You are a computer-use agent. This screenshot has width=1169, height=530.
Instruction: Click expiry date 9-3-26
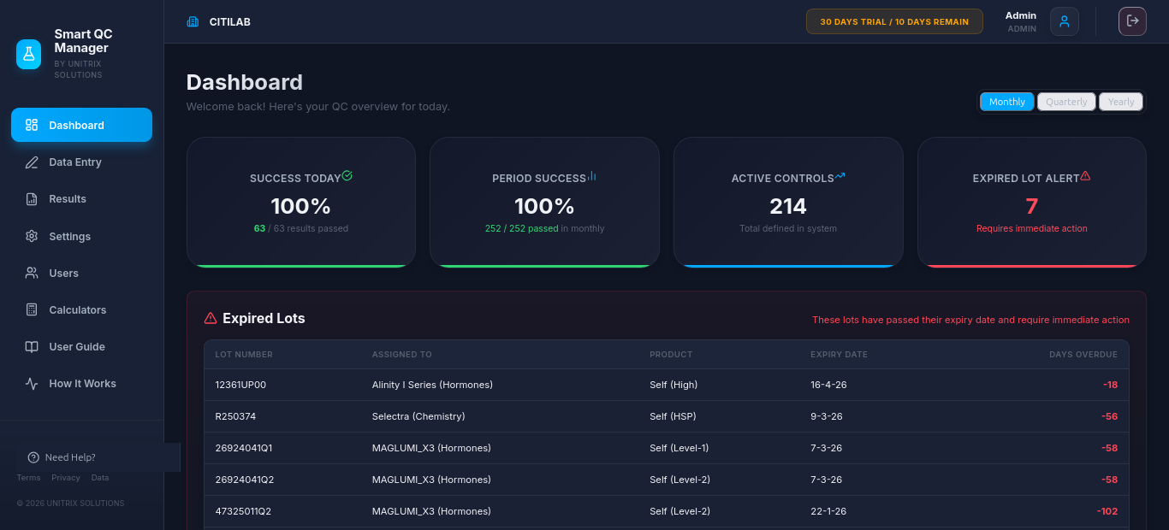click(826, 416)
